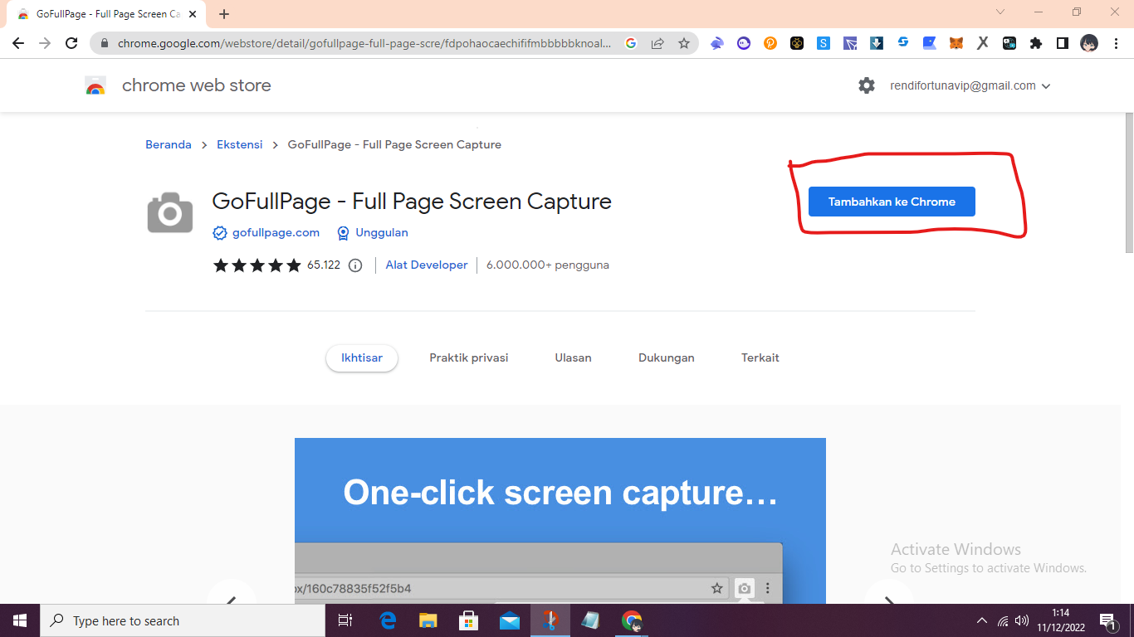The width and height of the screenshot is (1134, 637).
Task: Click the share page icon in address bar
Action: coord(657,43)
